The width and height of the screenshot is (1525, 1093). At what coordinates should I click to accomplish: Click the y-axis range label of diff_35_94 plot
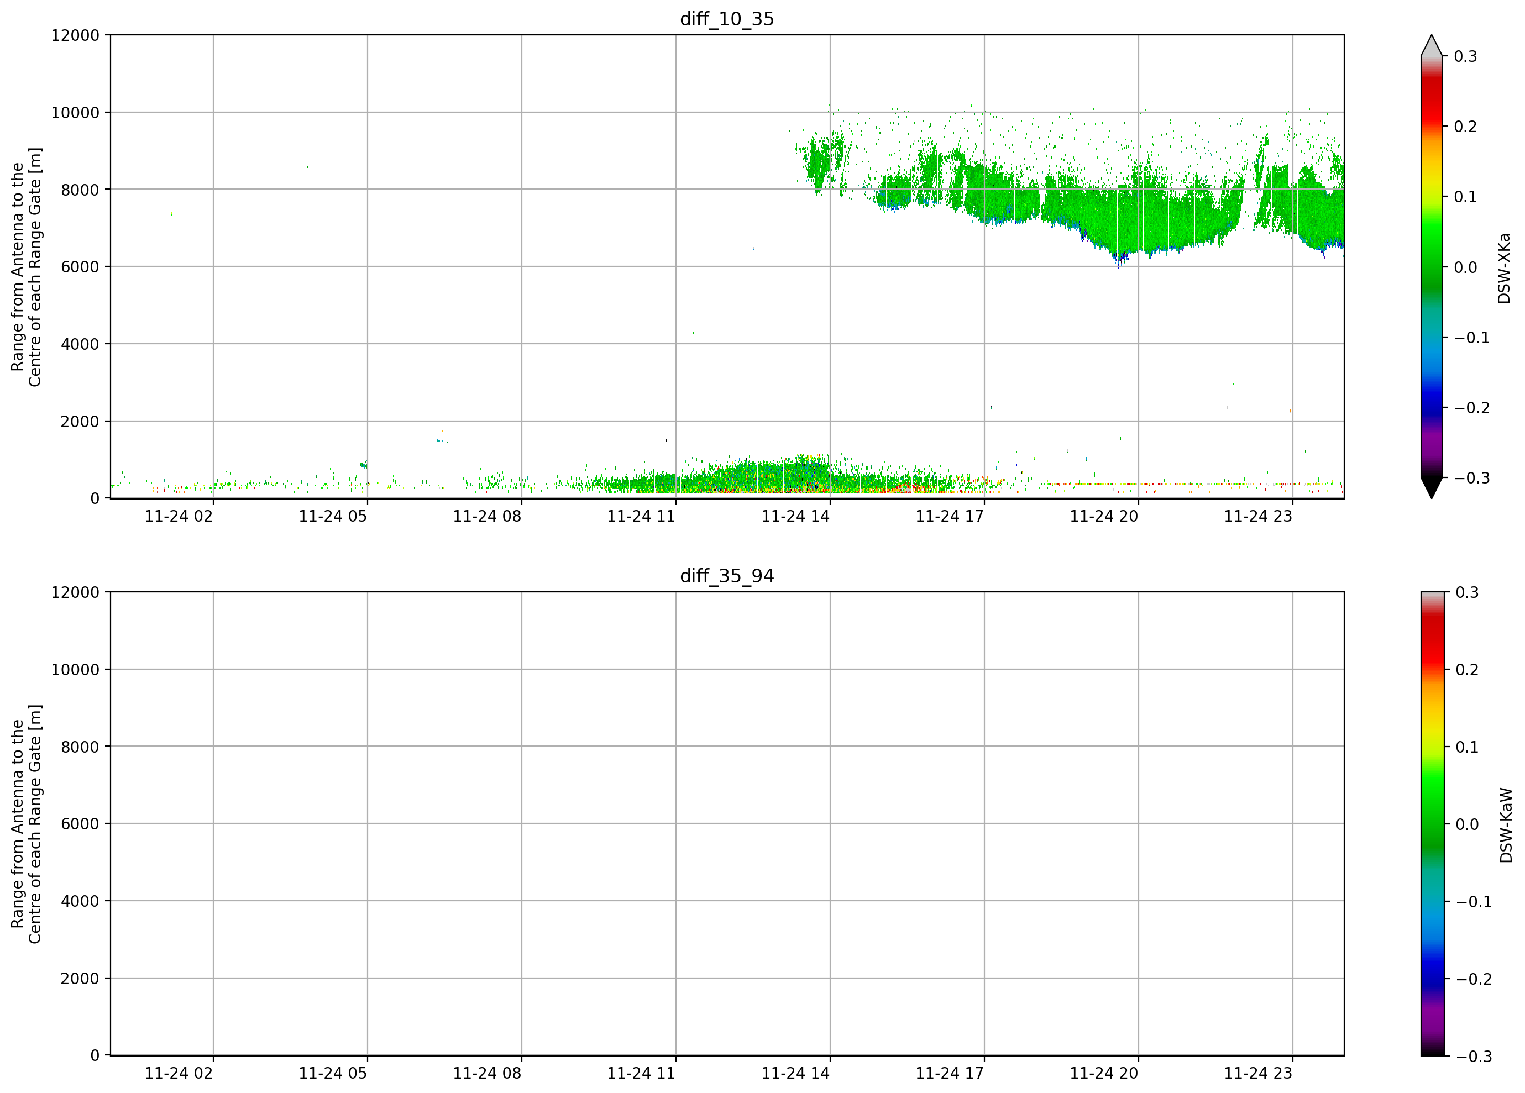pyautogui.click(x=26, y=824)
